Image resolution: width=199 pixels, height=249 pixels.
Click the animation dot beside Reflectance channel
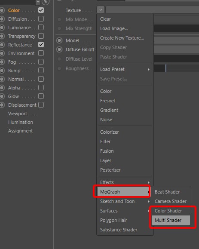click(2, 45)
